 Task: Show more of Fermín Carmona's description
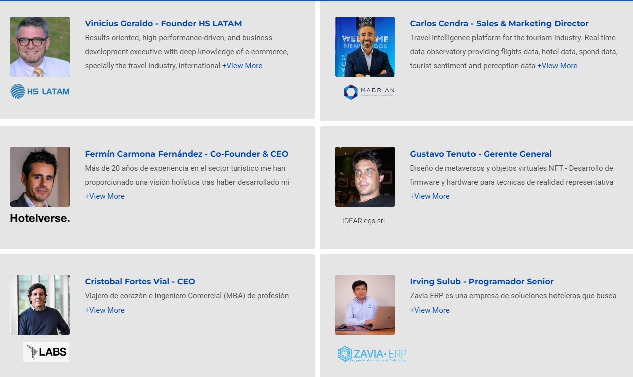pyautogui.click(x=105, y=196)
